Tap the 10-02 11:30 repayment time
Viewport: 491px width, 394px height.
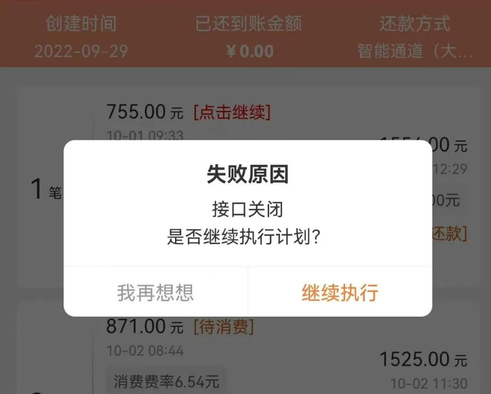tap(428, 384)
